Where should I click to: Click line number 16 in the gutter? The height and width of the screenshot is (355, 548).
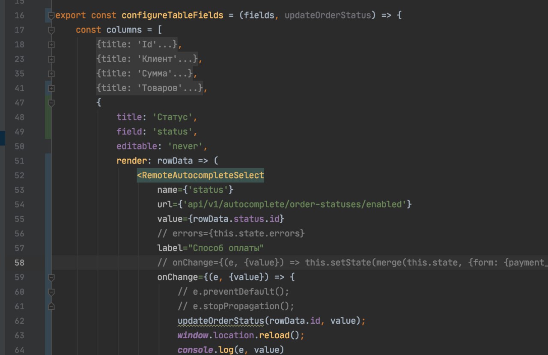(x=19, y=15)
